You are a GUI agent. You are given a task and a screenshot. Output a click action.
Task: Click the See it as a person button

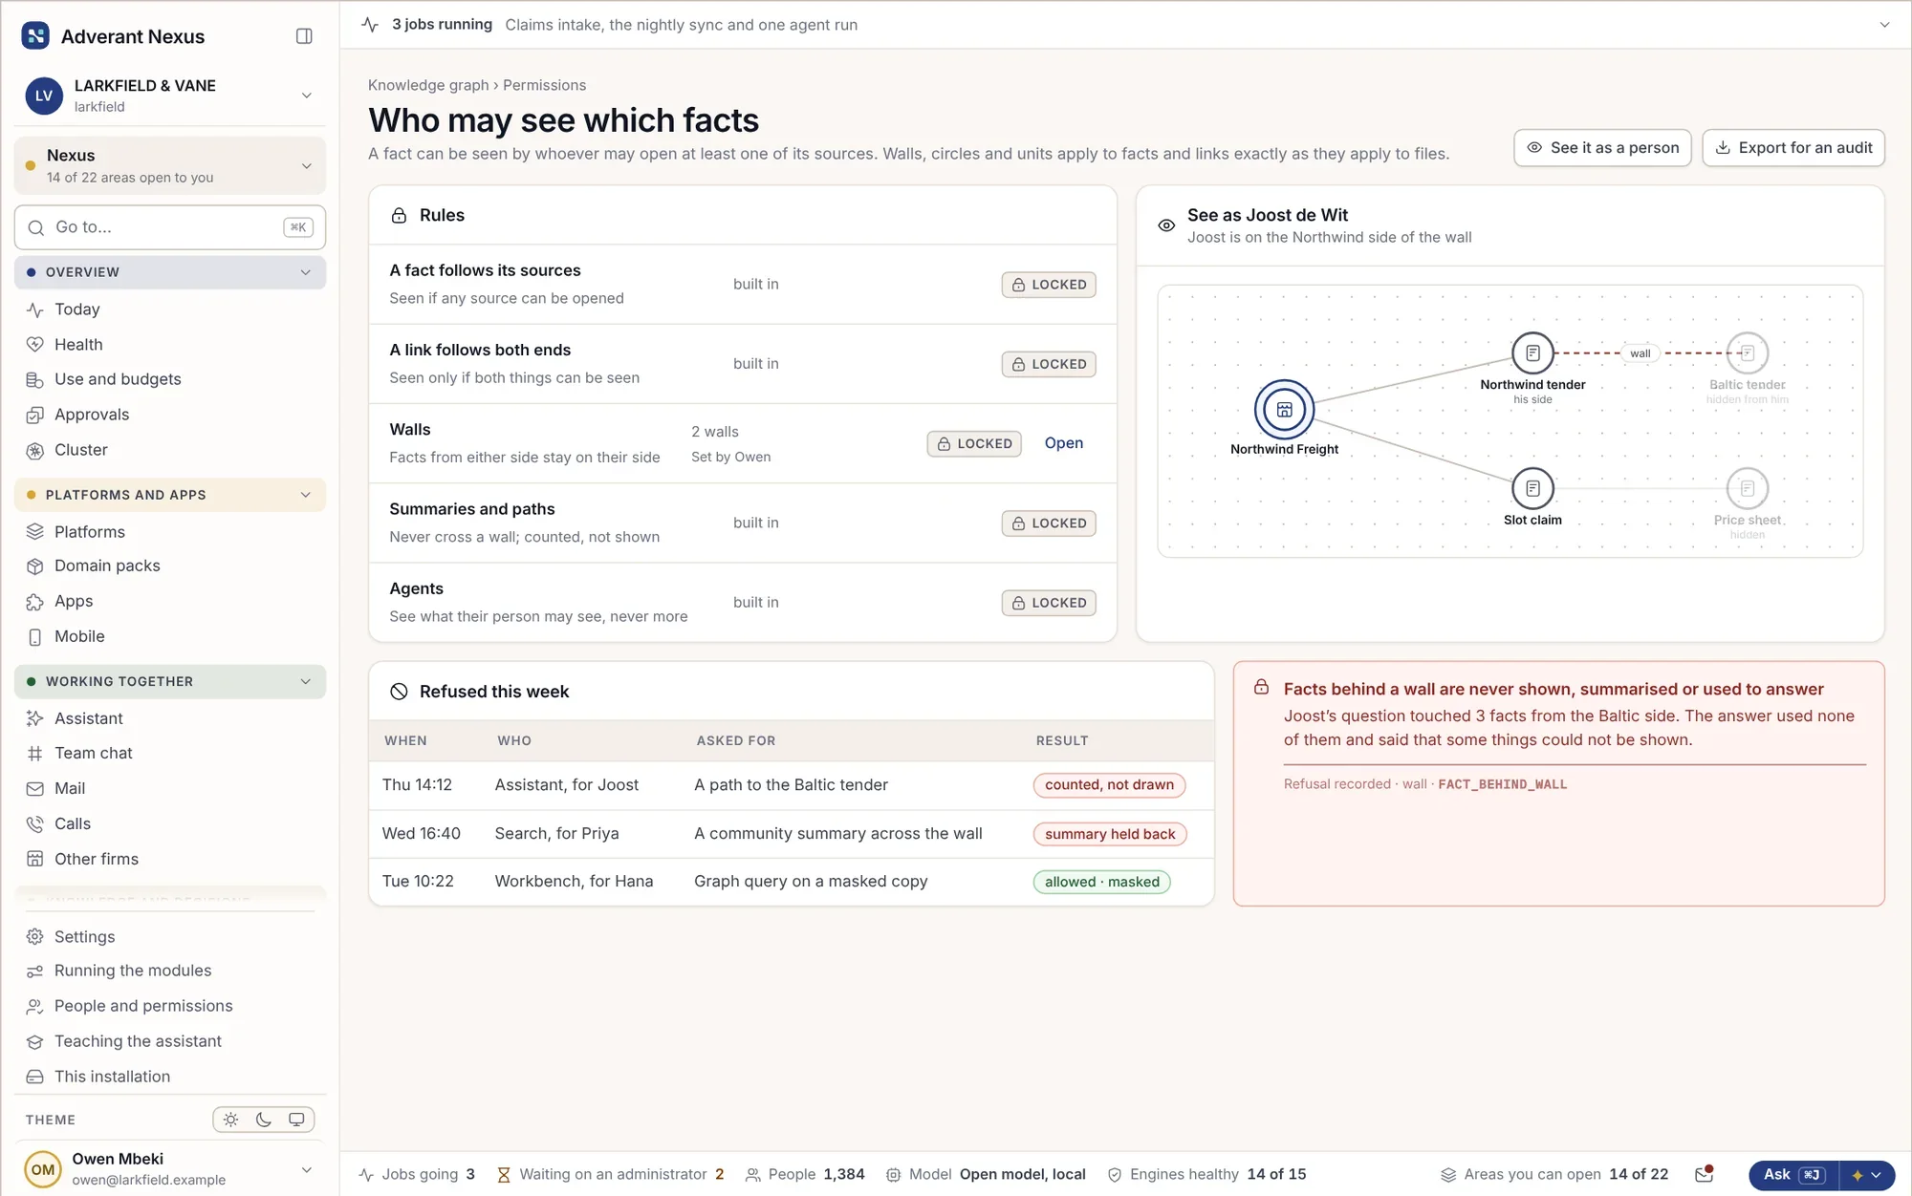coord(1602,148)
